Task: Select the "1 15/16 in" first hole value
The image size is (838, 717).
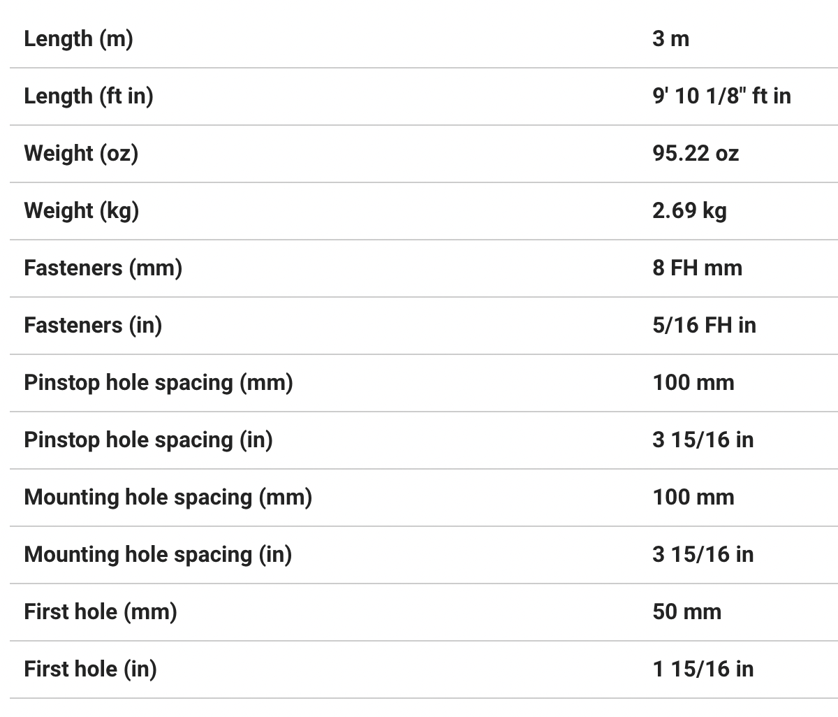Action: (703, 669)
